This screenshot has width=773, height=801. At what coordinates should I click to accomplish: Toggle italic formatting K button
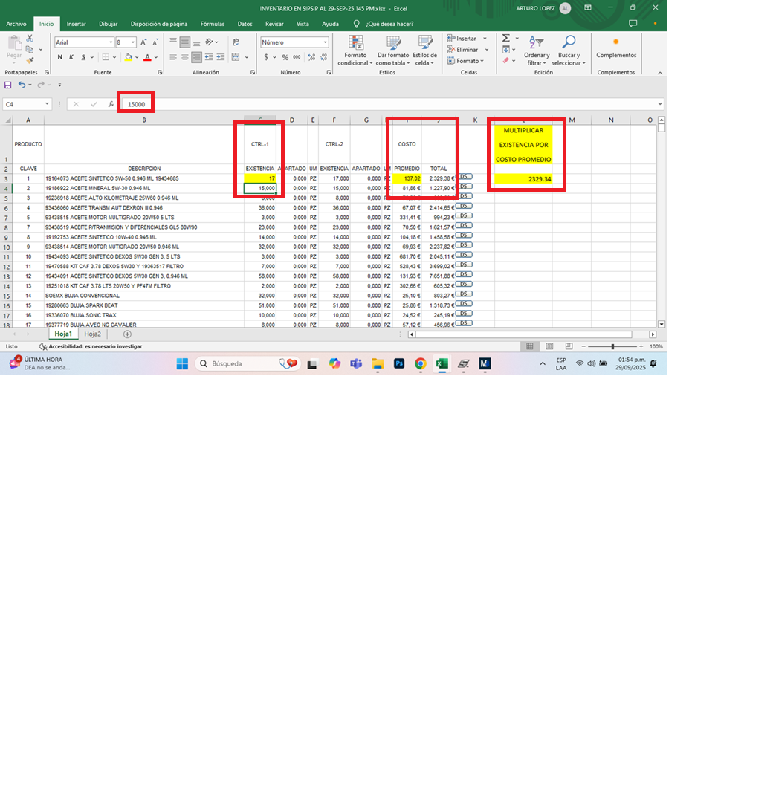click(x=71, y=57)
